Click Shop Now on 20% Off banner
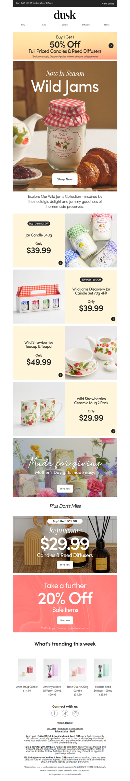Screen dimensions: 130x781 click(65, 620)
